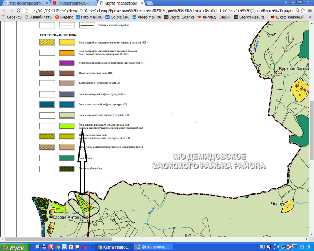Open the Windows 'пуск' Start button
The height and width of the screenshot is (251, 314).
[15, 247]
